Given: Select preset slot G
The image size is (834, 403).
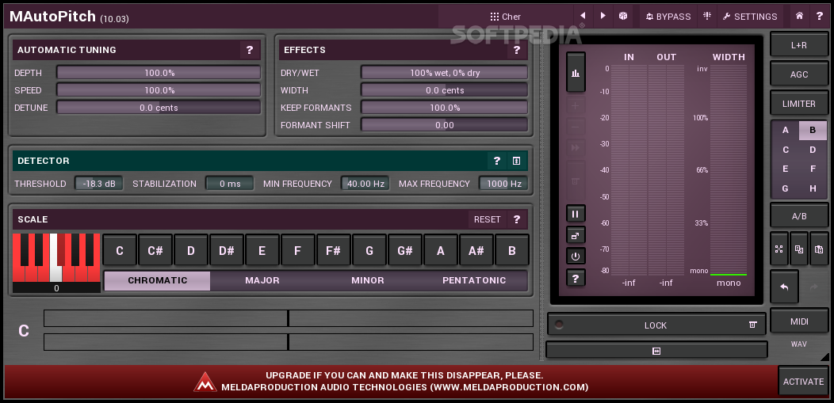Looking at the screenshot, I should [786, 188].
